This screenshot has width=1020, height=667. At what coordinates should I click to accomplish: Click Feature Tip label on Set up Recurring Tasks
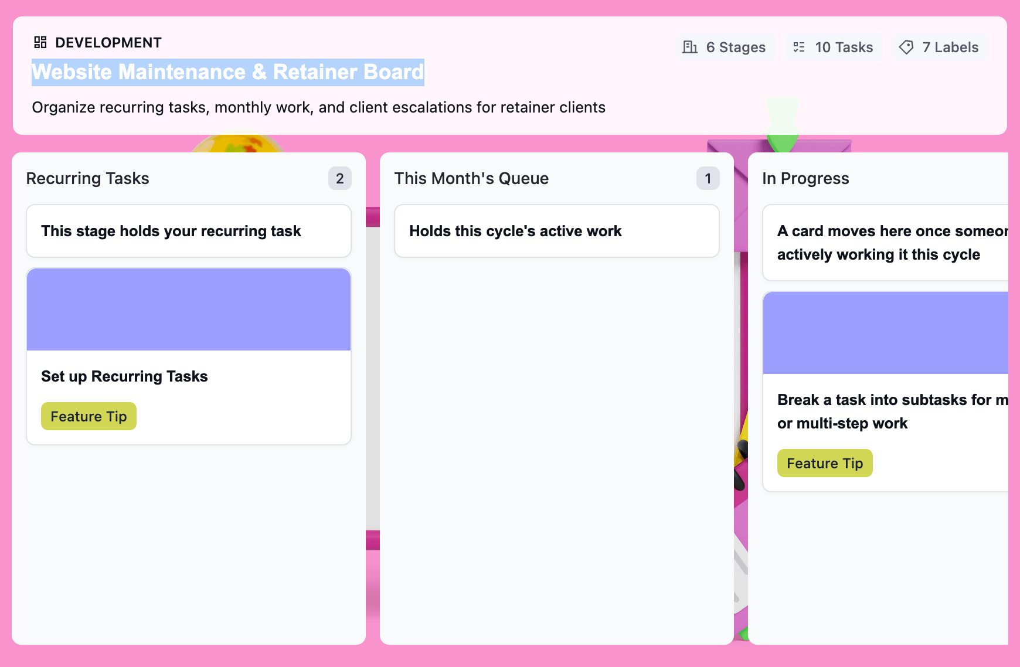(x=89, y=416)
